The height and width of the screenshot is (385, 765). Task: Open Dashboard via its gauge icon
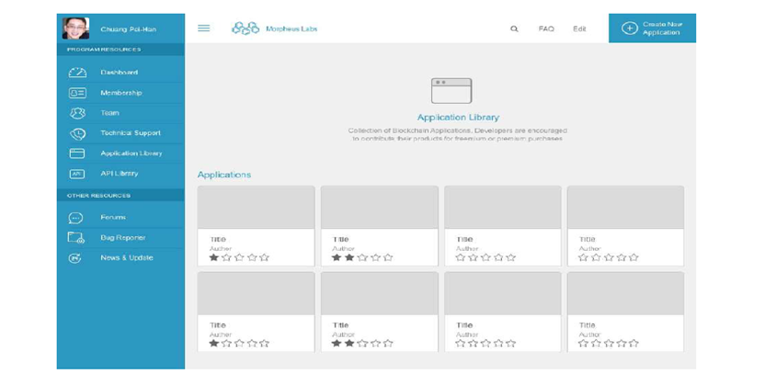pyautogui.click(x=77, y=73)
